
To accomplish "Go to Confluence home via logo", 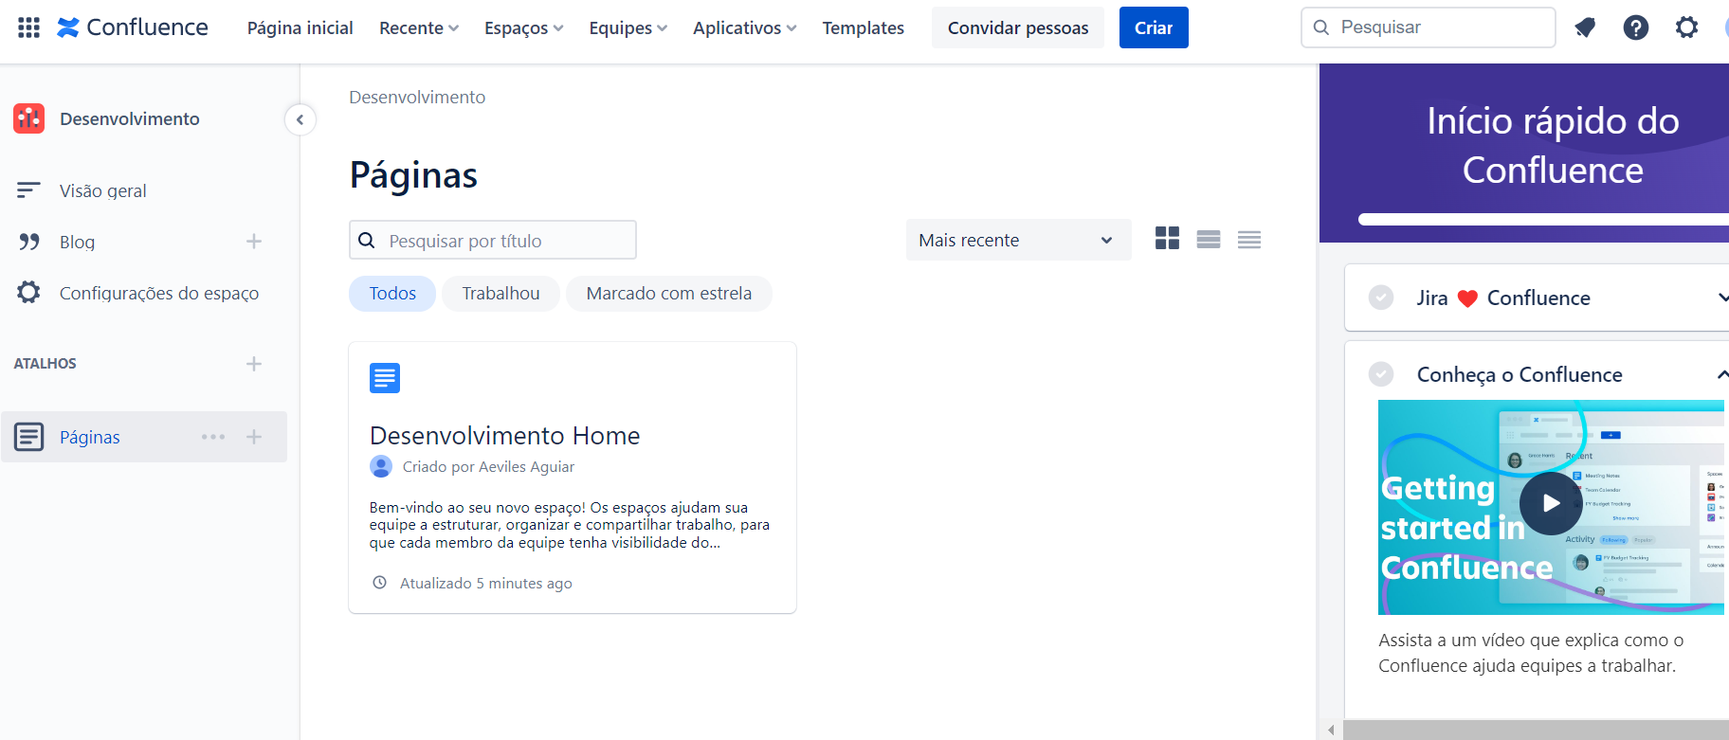I will tap(133, 27).
